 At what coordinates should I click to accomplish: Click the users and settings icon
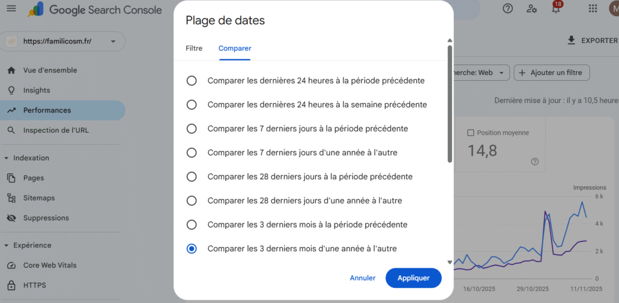point(531,9)
